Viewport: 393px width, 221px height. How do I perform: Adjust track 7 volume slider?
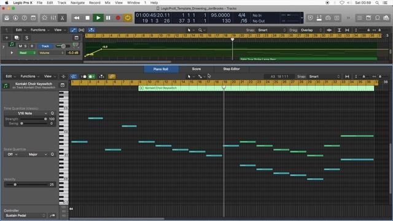[x=63, y=46]
